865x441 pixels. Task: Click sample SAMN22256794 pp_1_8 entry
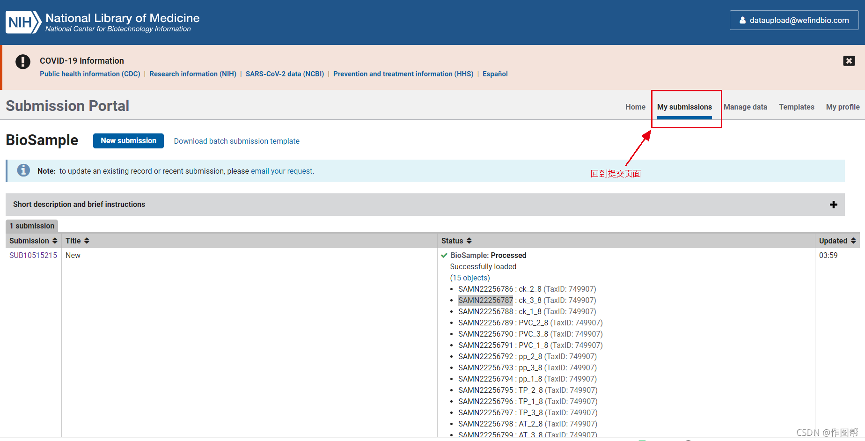coord(528,379)
